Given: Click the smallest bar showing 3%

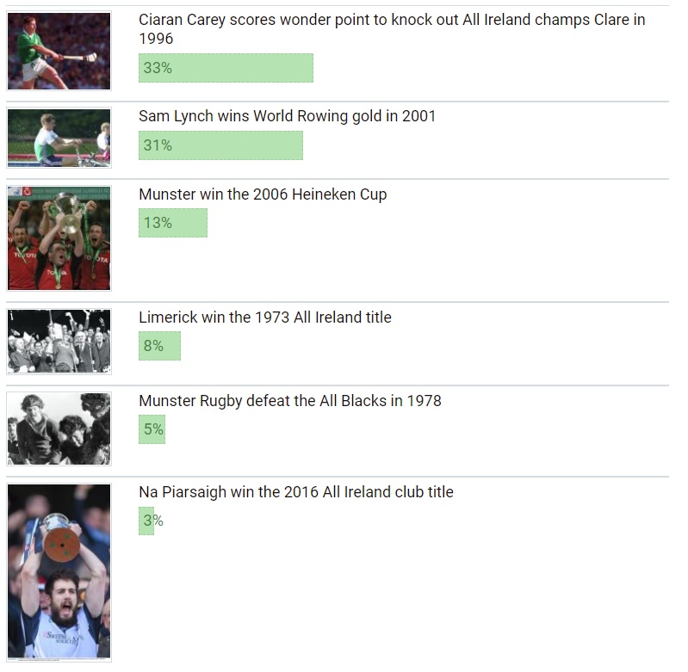Looking at the screenshot, I should tap(146, 521).
